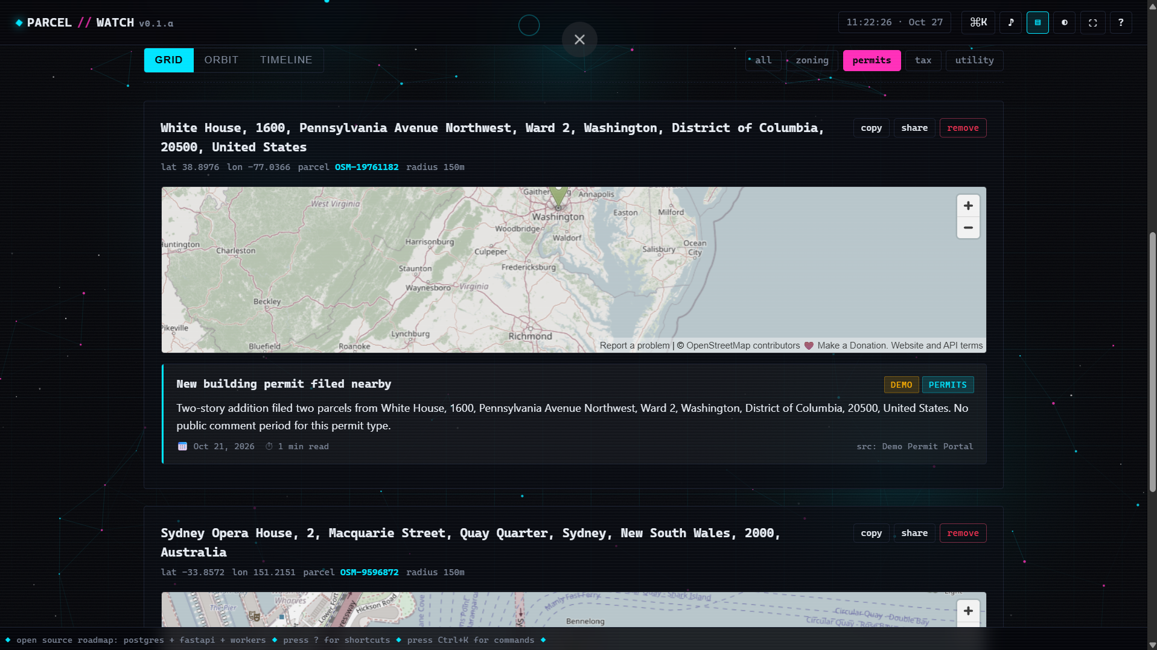Click the DEMO badge on permit card
The image size is (1157, 650).
[901, 385]
